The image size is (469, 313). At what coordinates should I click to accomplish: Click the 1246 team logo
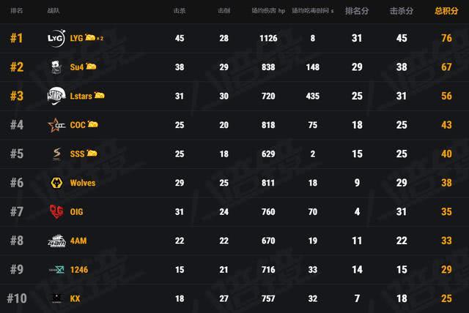(56, 270)
